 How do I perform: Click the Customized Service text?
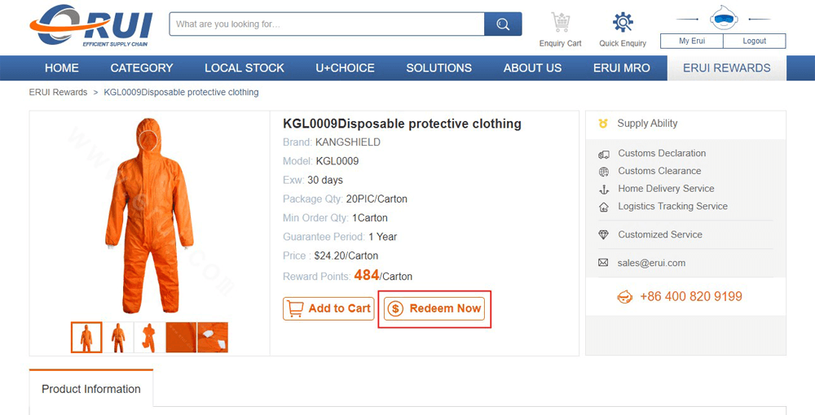660,234
